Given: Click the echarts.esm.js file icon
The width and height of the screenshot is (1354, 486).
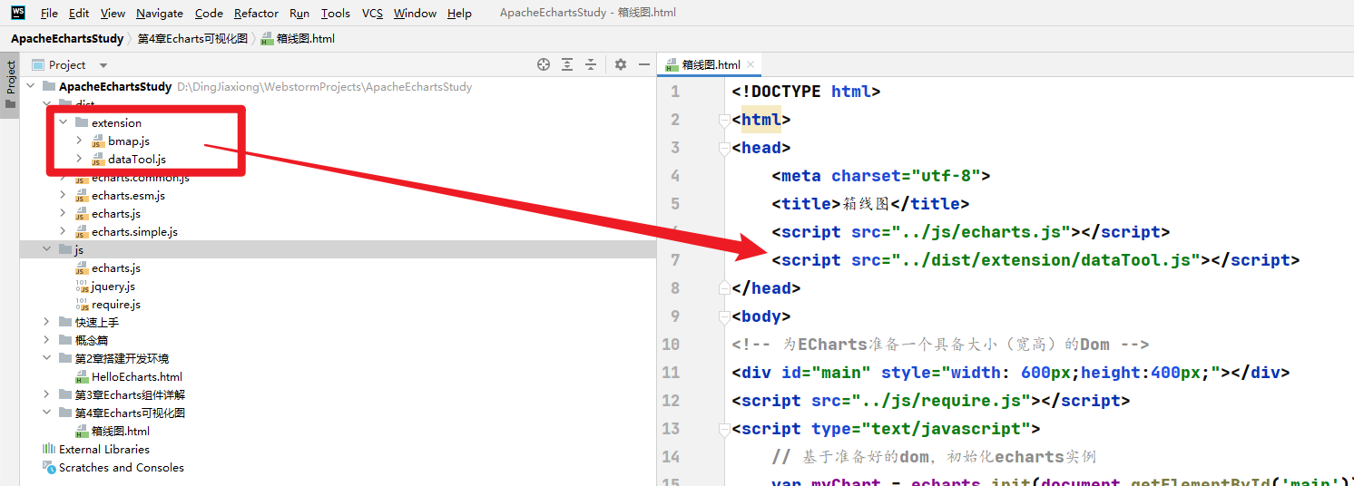Looking at the screenshot, I should pos(82,196).
